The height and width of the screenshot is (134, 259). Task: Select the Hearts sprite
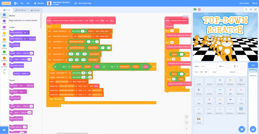pyautogui.click(x=209, y=101)
